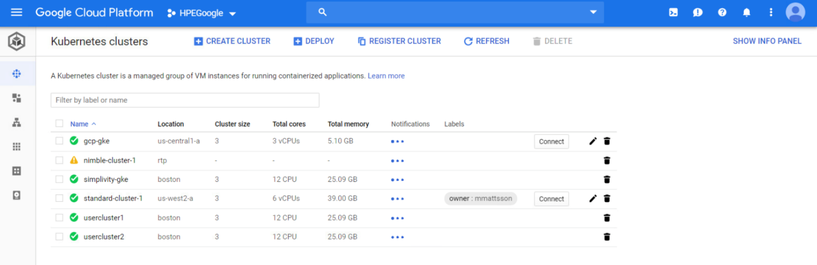Check the gcp-gke row checkbox
Screen dimensions: 817x265
(x=59, y=141)
